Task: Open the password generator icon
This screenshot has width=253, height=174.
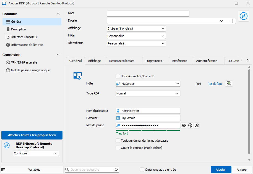Action: (191, 125)
